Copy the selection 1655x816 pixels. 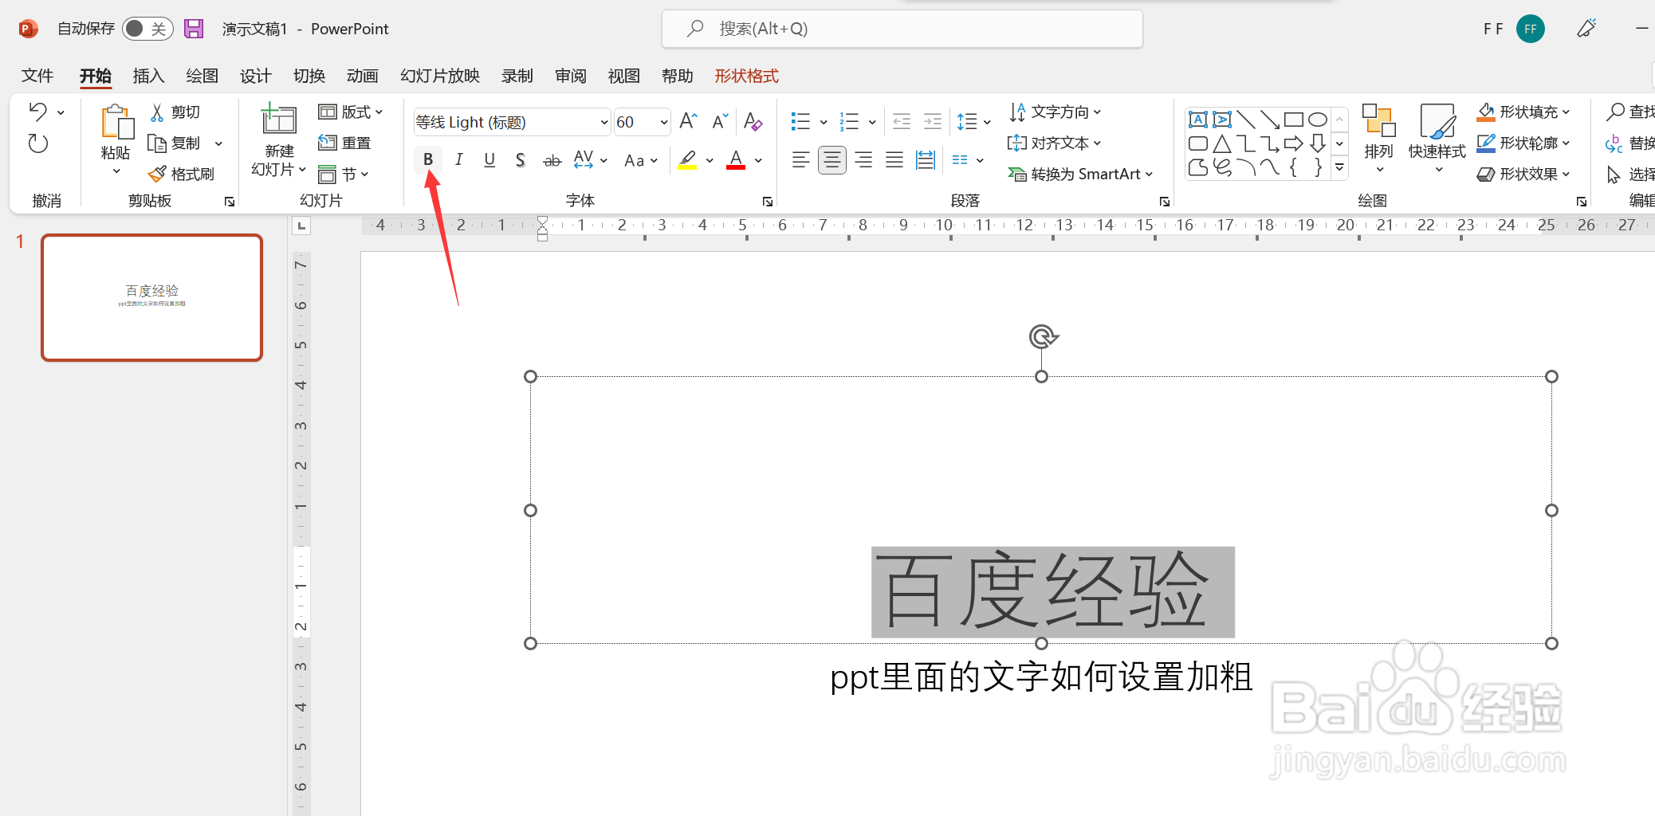[175, 143]
